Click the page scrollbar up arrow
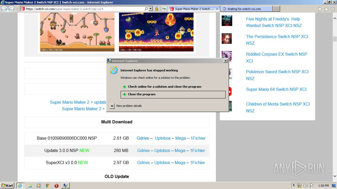The width and height of the screenshot is (337, 189). pyautogui.click(x=335, y=19)
